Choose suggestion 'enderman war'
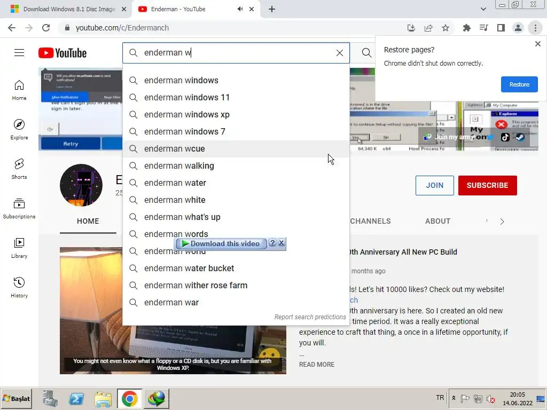The width and height of the screenshot is (547, 410). click(236, 302)
